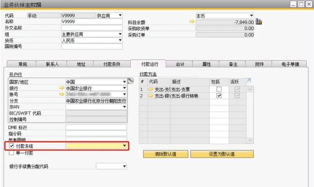Follow the link arrow for 银行 field
The image size is (314, 187).
62,88
